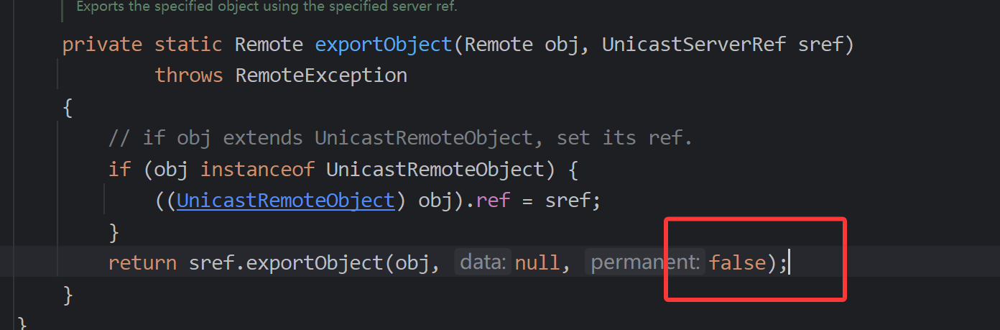Click the "throws" keyword

[x=189, y=75]
